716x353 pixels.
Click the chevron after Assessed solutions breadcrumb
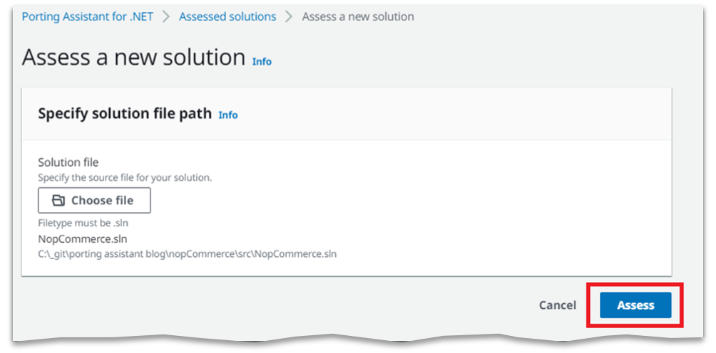click(x=289, y=17)
